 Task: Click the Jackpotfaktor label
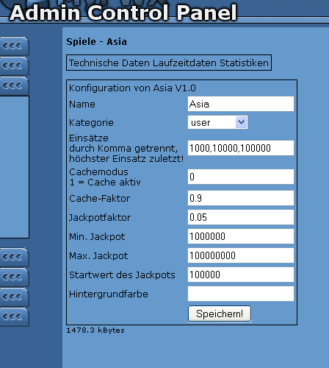point(100,218)
